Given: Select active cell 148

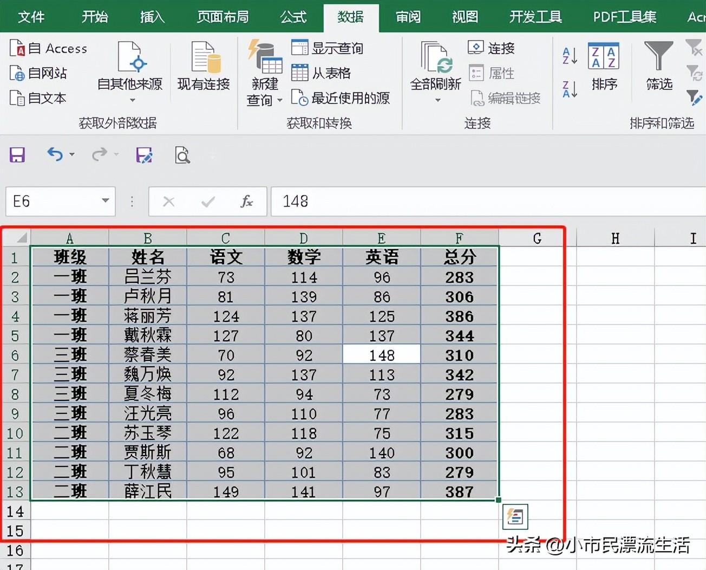Looking at the screenshot, I should pos(382,355).
